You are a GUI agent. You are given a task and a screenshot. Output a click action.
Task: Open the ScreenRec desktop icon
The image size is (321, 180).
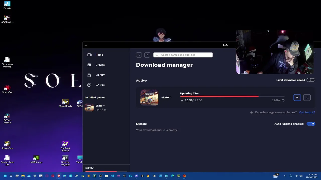tap(7, 89)
